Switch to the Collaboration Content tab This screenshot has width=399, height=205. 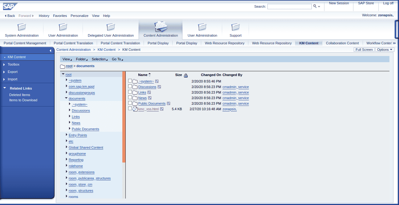pyautogui.click(x=342, y=43)
